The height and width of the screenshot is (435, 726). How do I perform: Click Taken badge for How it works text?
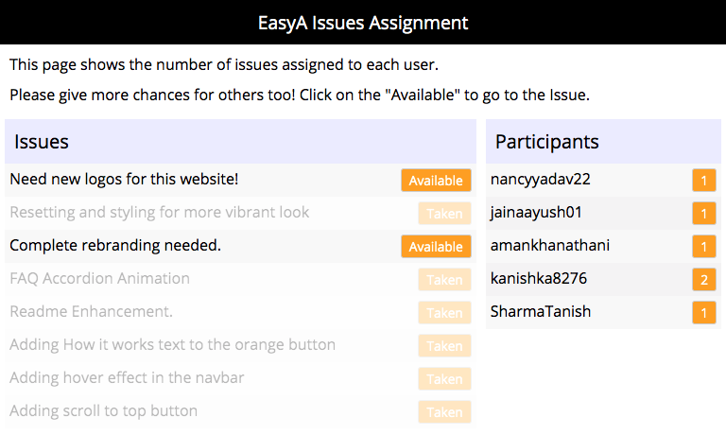point(444,346)
